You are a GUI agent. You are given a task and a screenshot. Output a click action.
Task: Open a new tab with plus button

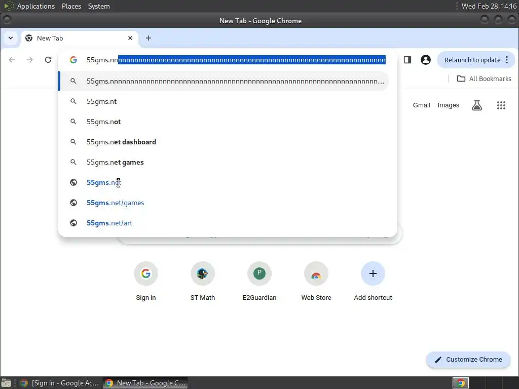pyautogui.click(x=149, y=38)
